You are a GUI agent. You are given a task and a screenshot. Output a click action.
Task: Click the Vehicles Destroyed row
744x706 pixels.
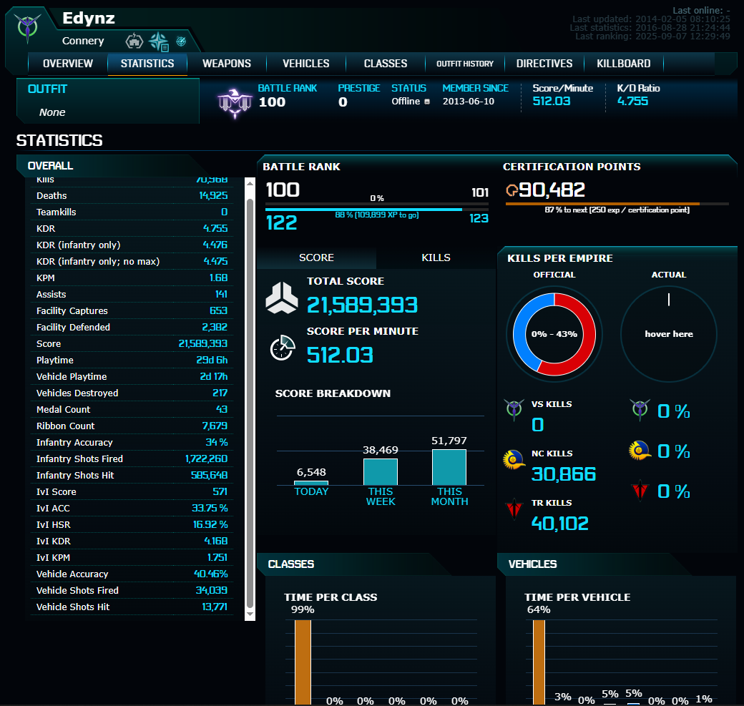coord(132,393)
